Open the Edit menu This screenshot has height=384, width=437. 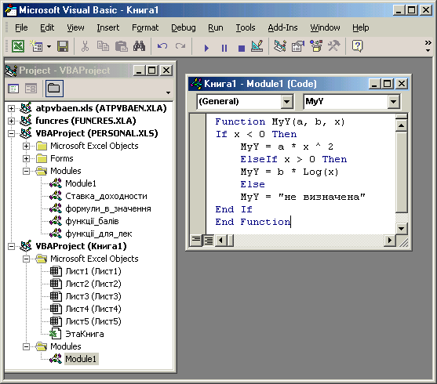pos(47,27)
